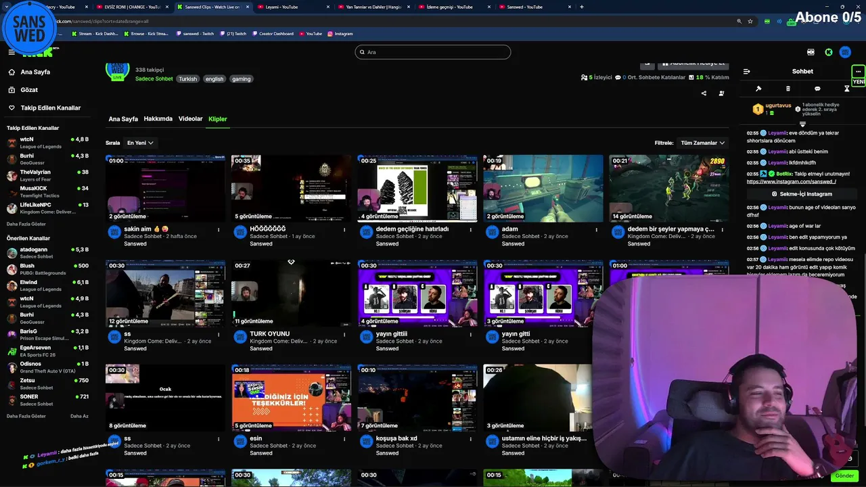Play the 'TURK OYUNU' clip thumbnail
The height and width of the screenshot is (487, 866).
tap(292, 293)
